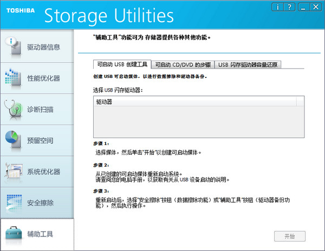Screen dimensions: 325x251
Task: Close the Storage Utilities window
Action: (x=315, y=6)
